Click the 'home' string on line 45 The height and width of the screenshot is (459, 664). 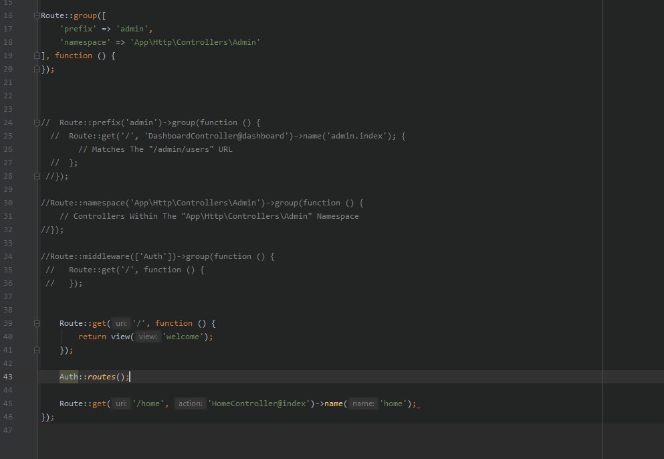pos(393,404)
